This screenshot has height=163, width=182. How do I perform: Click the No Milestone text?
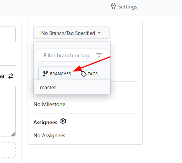[x=49, y=104]
